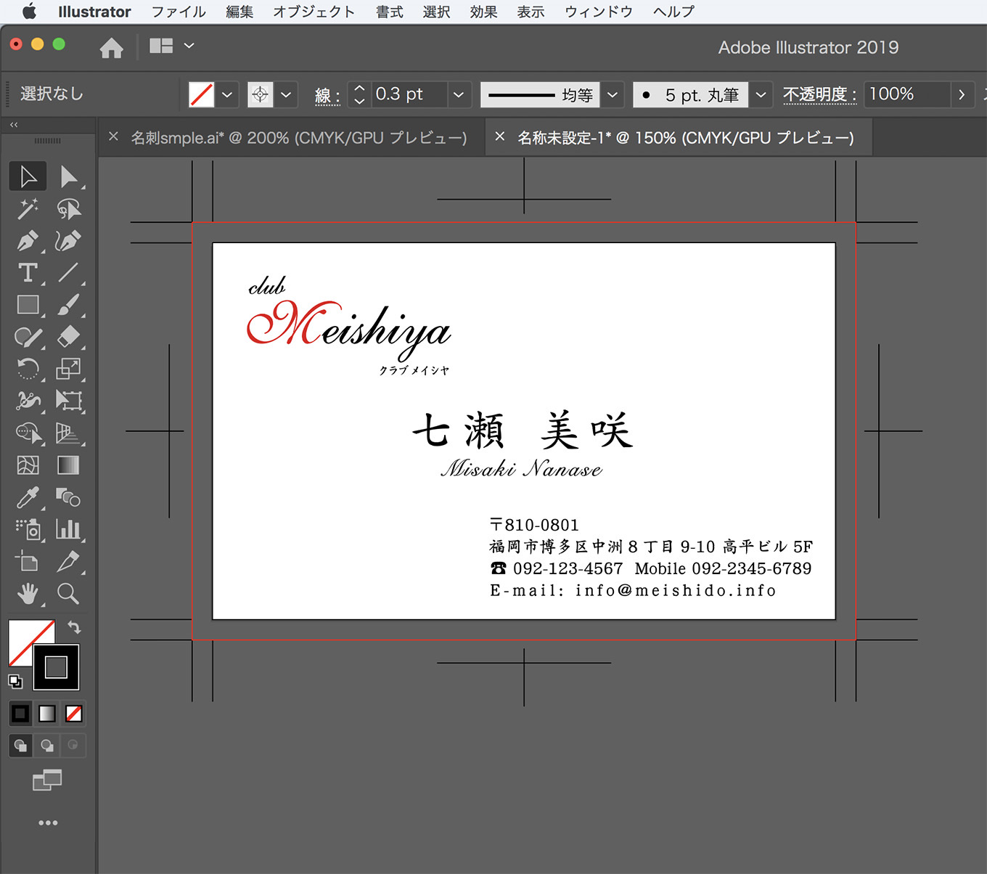Select the Curvature tool
The width and height of the screenshot is (987, 874).
pos(69,241)
